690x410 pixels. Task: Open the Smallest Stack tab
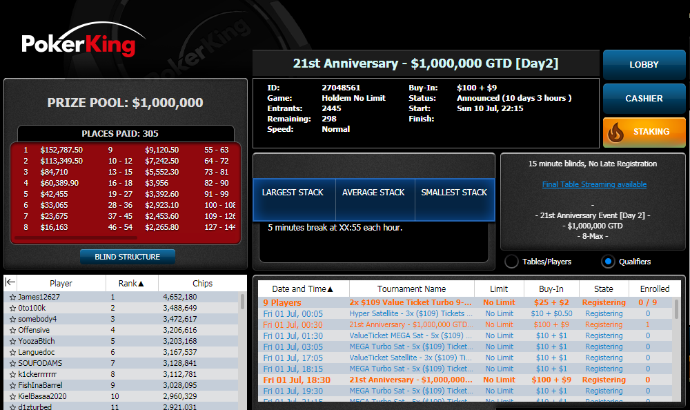pos(455,199)
